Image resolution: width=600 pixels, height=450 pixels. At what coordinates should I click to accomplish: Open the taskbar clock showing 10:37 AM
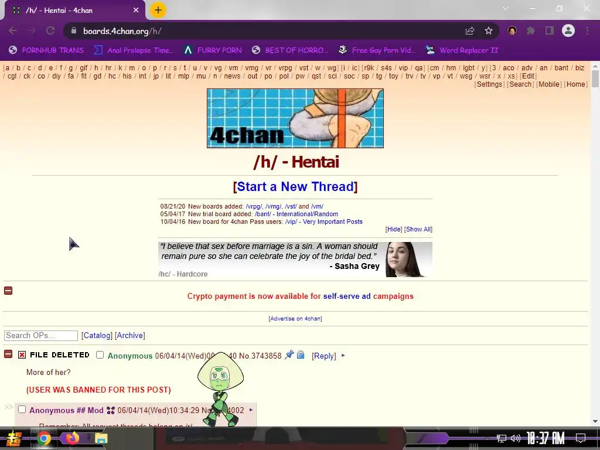tap(546, 438)
